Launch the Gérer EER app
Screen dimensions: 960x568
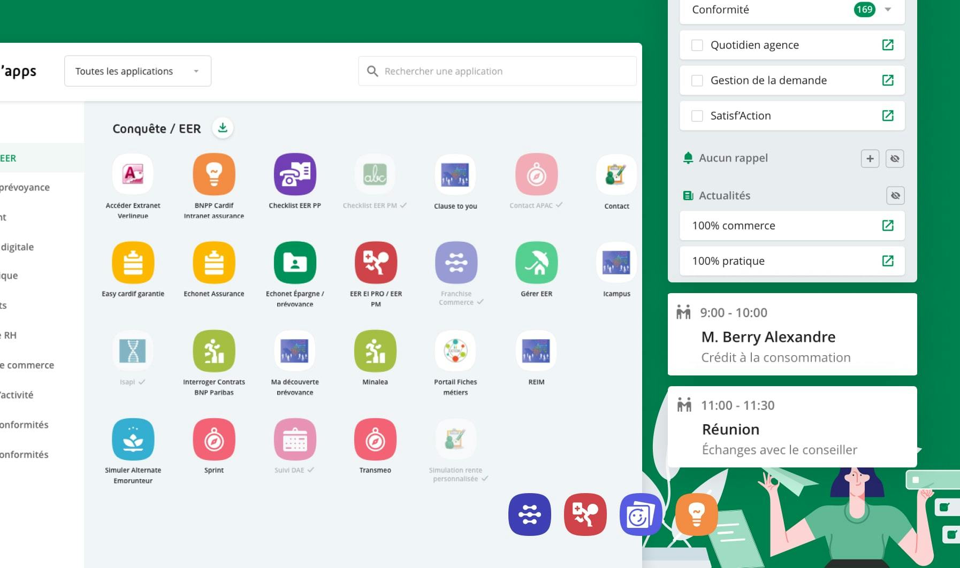click(x=536, y=263)
